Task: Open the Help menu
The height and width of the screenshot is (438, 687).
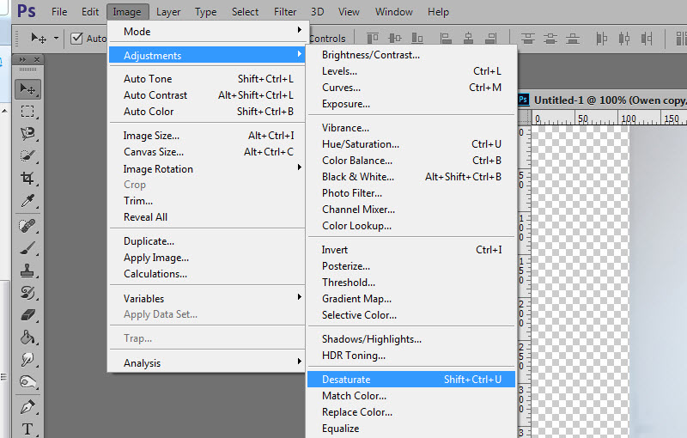Action: tap(438, 12)
